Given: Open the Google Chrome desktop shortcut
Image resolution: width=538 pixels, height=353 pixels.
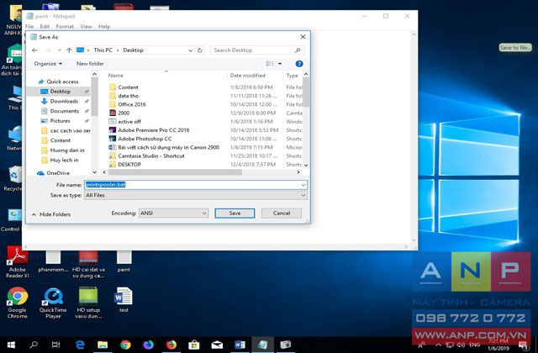Looking at the screenshot, I should point(17,303).
